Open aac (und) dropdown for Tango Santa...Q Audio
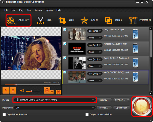Image resolution: width=153 pixels, height=122 pixels. (x=95, y=59)
